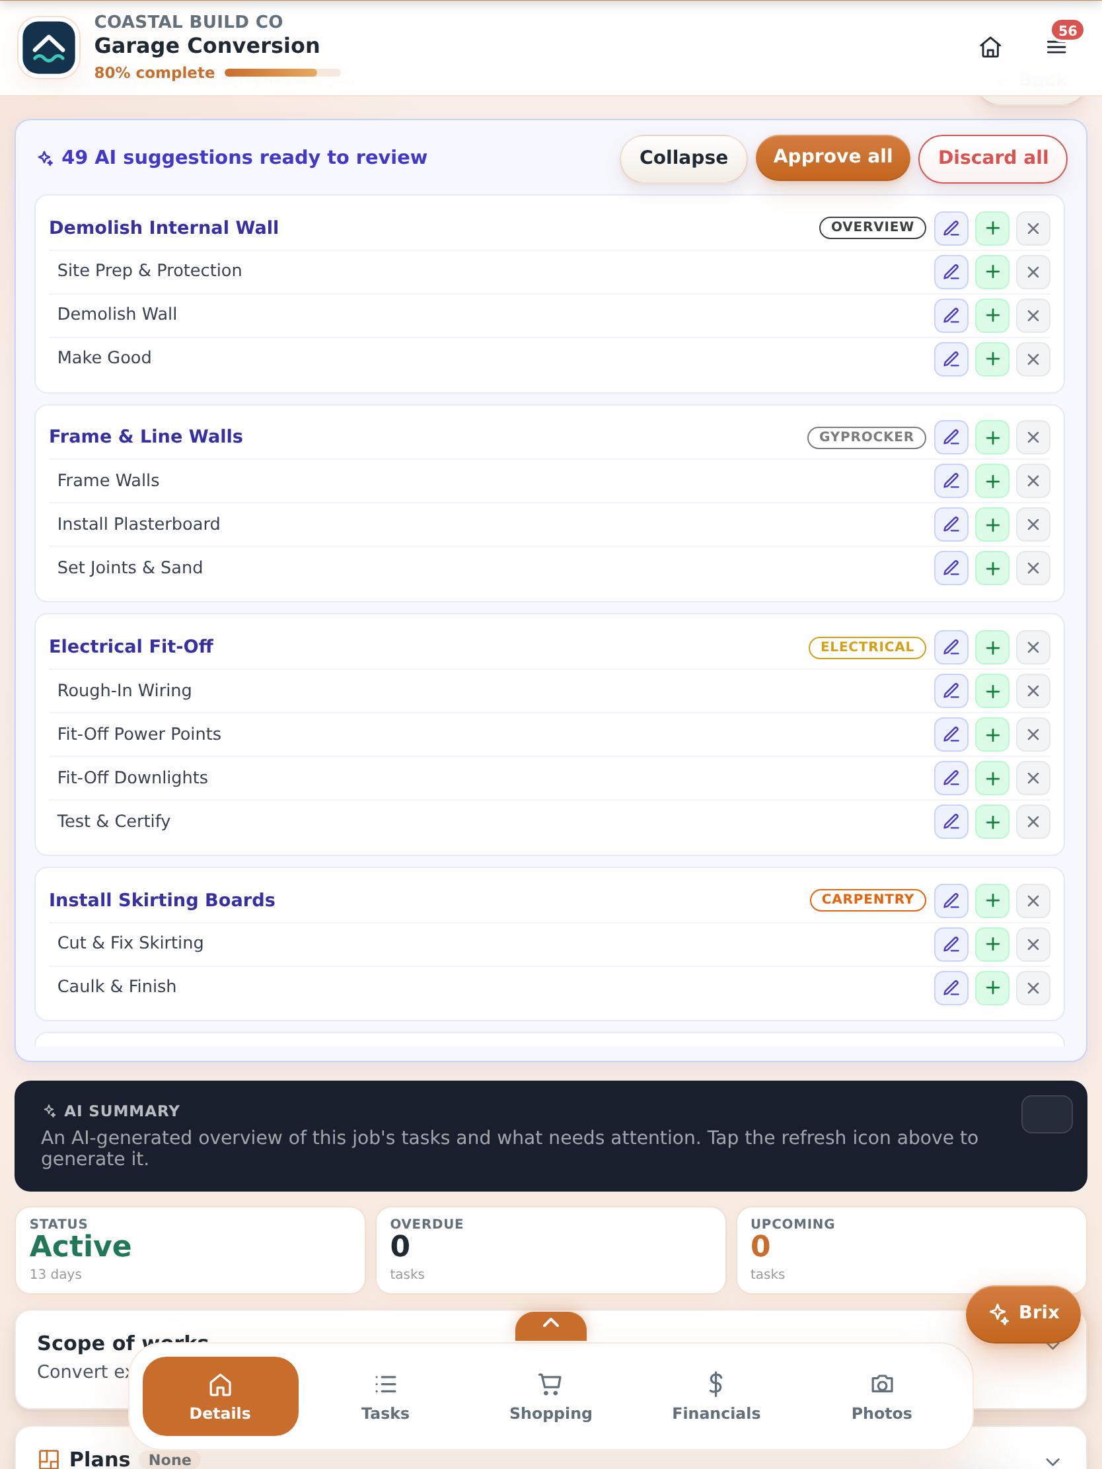
Task: Edit the Demolish Internal Wall suggestion
Action: 951,229
